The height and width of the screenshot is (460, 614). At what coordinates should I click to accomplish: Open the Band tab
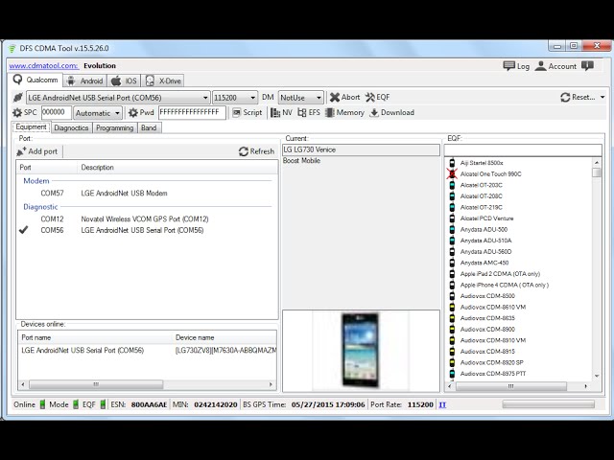[x=149, y=127]
